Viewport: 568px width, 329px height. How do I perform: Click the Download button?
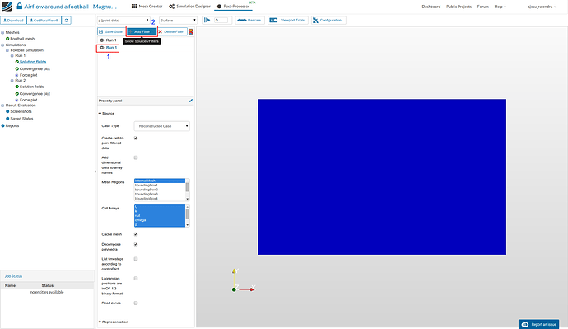[13, 21]
